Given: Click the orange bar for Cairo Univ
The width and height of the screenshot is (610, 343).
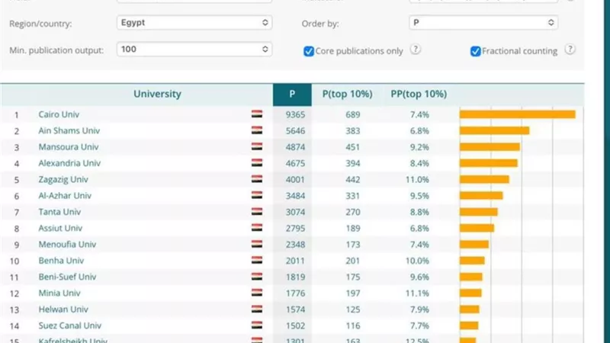Looking at the screenshot, I should [x=518, y=114].
